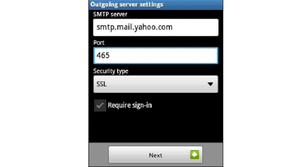Click the SMTP server label
298x167 pixels.
point(110,14)
